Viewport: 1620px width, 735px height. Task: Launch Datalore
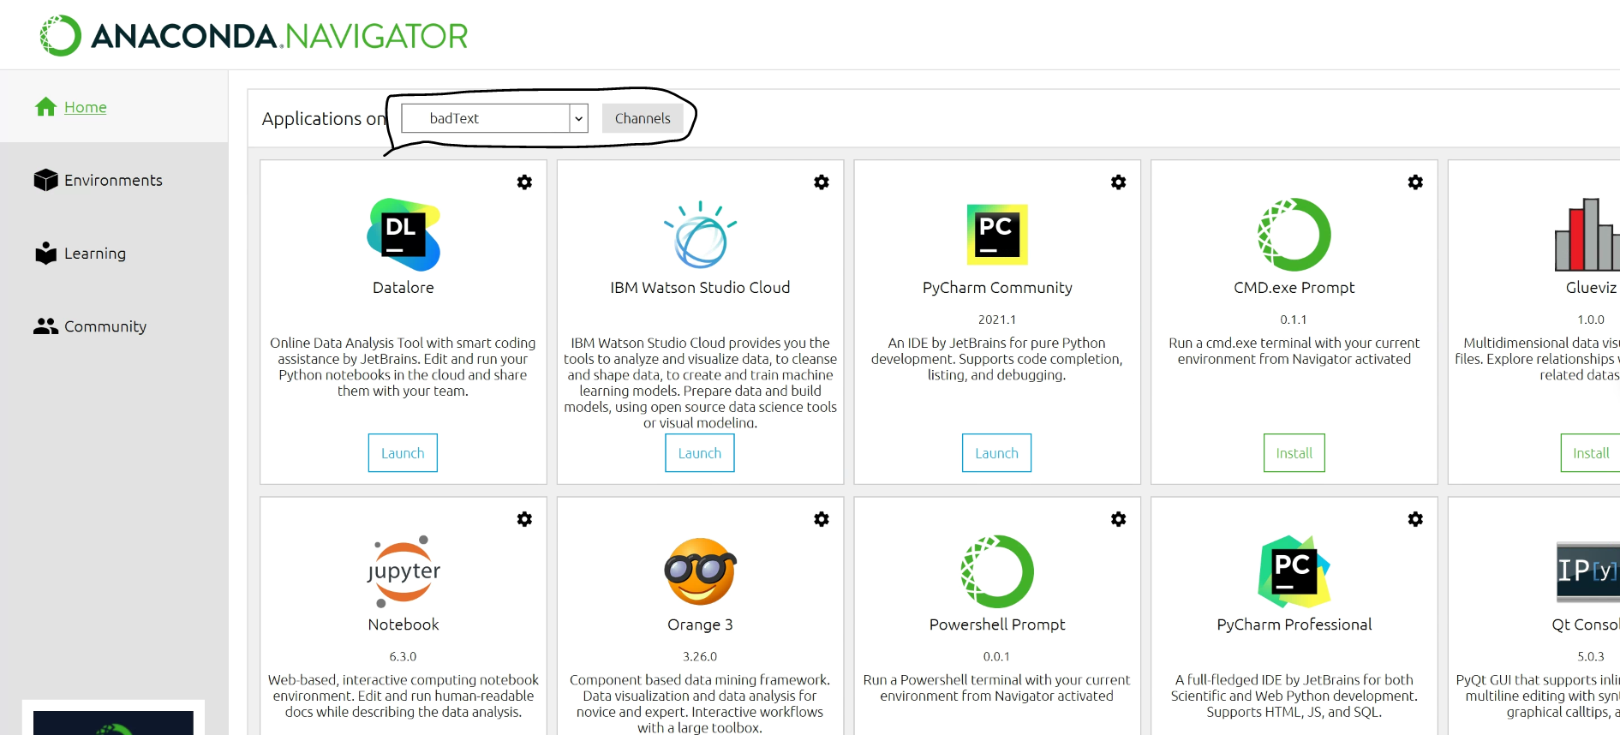pyautogui.click(x=403, y=453)
